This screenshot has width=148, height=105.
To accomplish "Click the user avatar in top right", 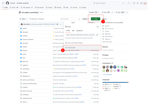I will (x=145, y=3).
